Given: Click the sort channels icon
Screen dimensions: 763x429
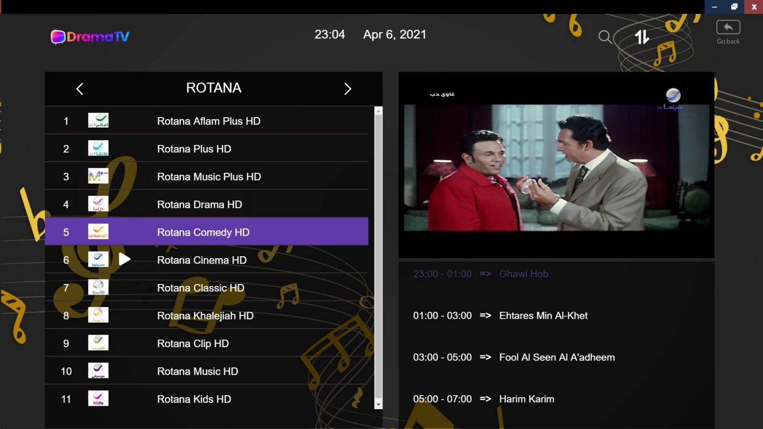Looking at the screenshot, I should point(641,37).
